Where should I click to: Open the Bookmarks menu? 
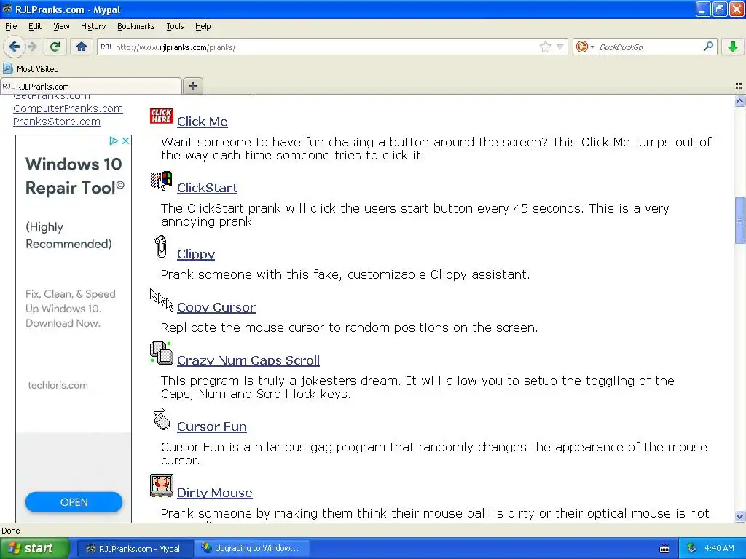[136, 26]
